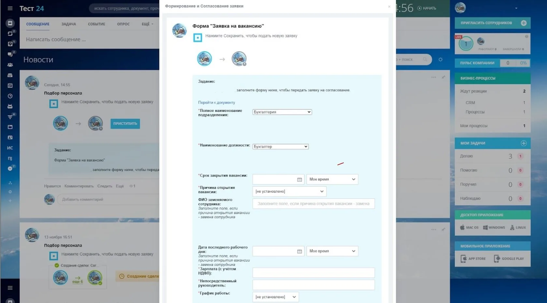Image resolution: width=547 pixels, height=303 pixels.
Task: Open the workgroups people icon in left sidebar
Action: pyautogui.click(x=10, y=65)
